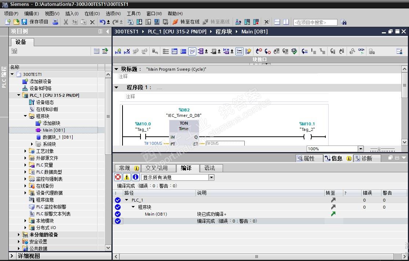
Task: Delete network using the editor toolbar icon
Action: [127, 51]
